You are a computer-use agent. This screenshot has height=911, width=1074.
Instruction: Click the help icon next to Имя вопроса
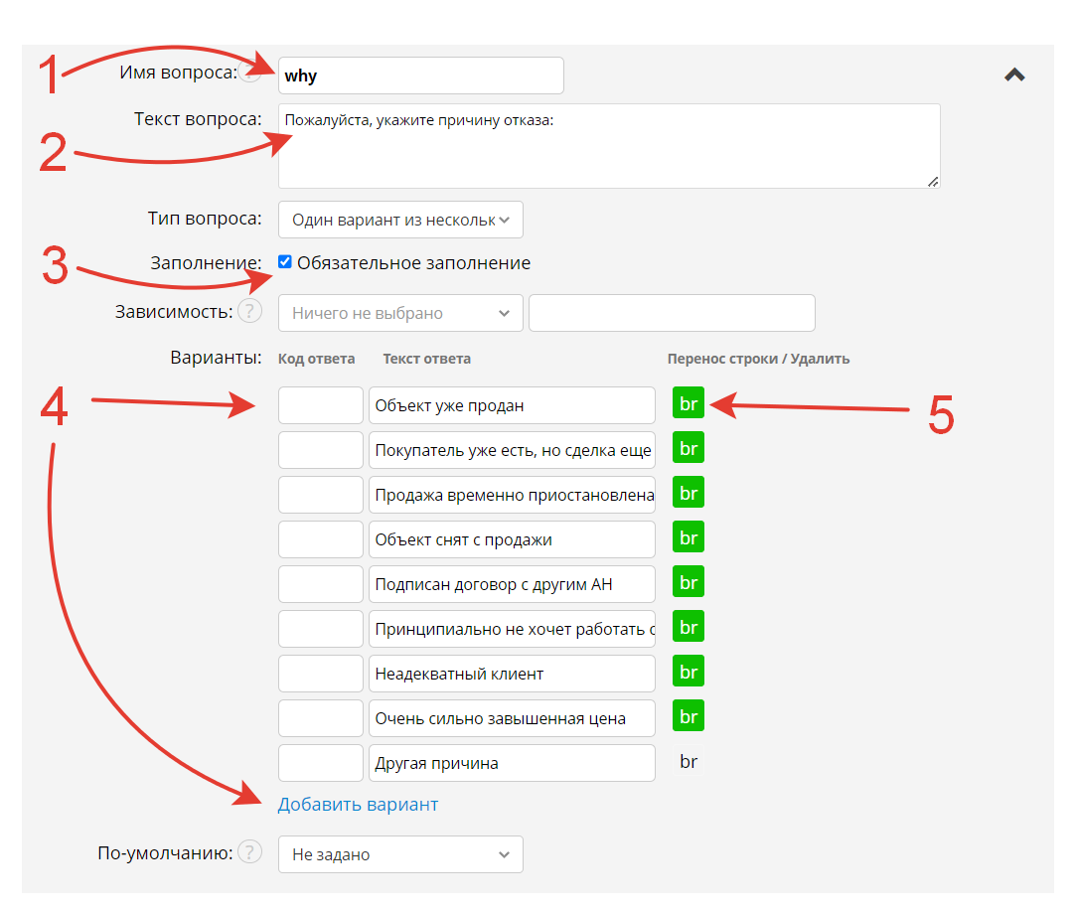(251, 74)
